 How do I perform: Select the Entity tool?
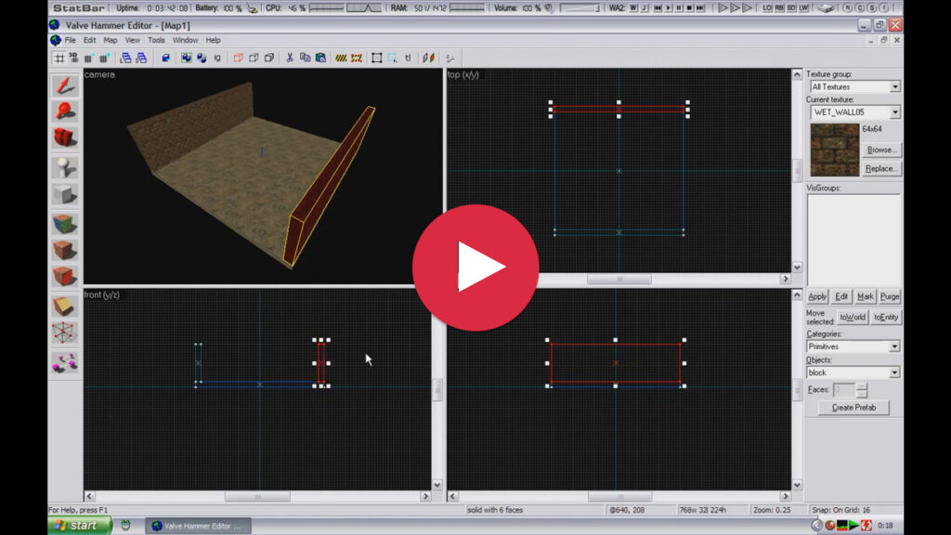pyautogui.click(x=65, y=167)
